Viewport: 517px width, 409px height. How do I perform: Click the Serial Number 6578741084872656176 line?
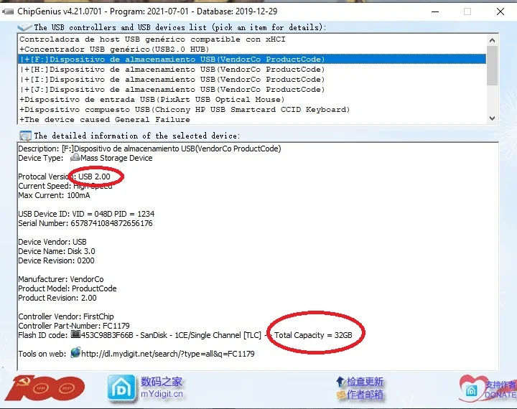(x=85, y=223)
